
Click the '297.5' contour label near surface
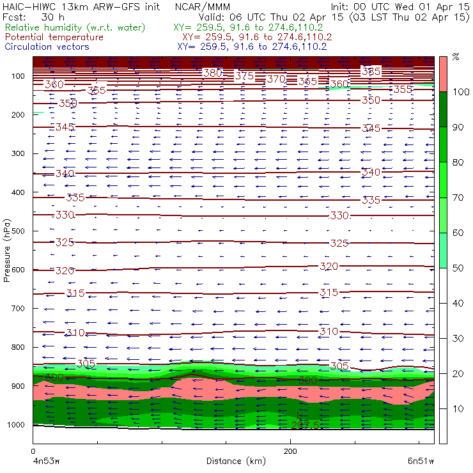point(305,425)
